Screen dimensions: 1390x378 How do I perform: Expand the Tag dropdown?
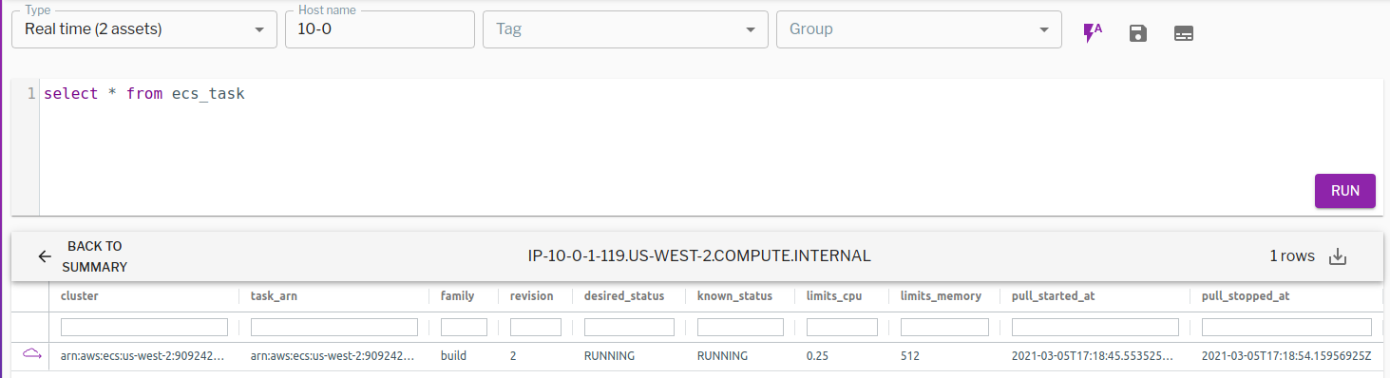coord(625,29)
